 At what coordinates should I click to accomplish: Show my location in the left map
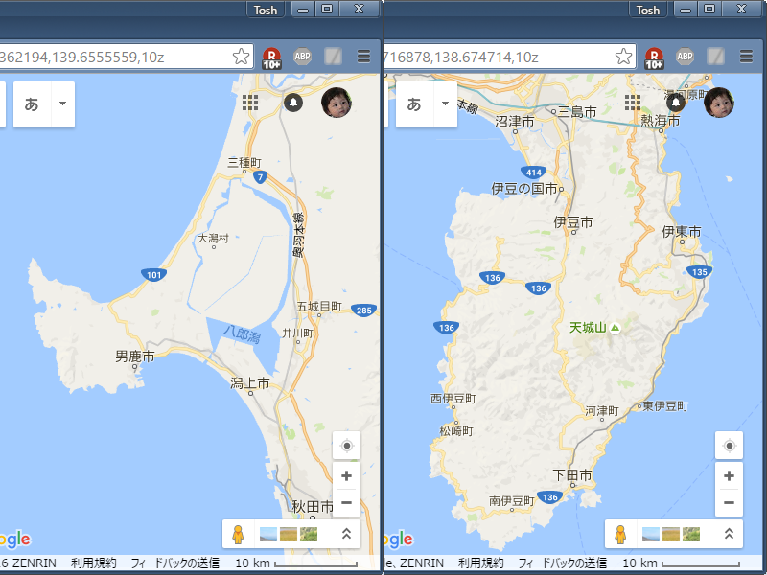point(346,446)
